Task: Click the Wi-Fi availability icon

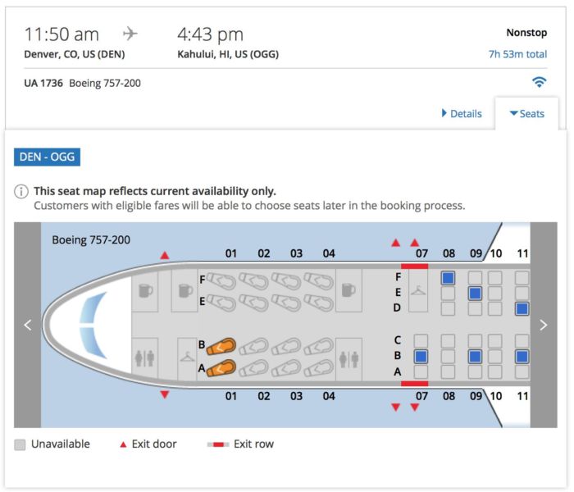Action: pyautogui.click(x=539, y=82)
